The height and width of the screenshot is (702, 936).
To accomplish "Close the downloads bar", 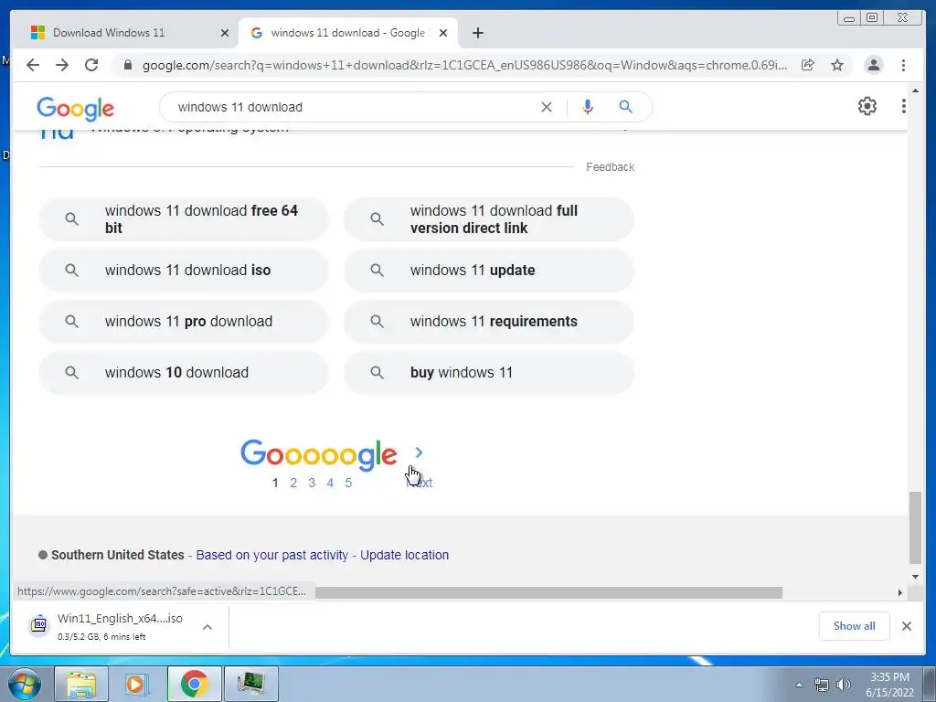I will (907, 626).
